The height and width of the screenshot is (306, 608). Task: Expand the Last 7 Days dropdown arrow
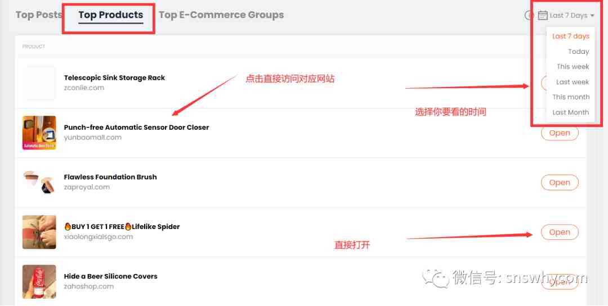pos(592,16)
